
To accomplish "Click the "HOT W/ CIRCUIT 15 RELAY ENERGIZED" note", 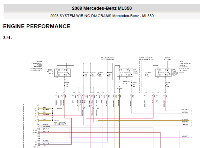I will pyautogui.click(x=146, y=58).
